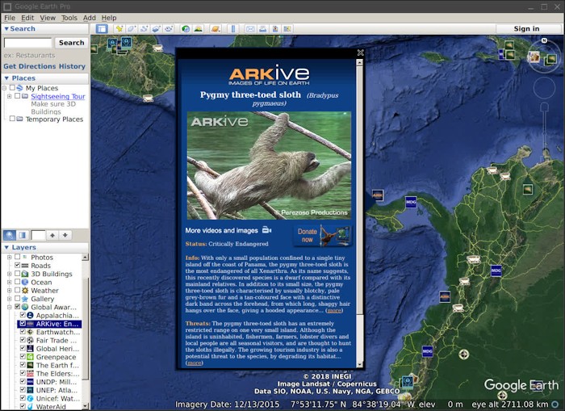
Task: Click into the search input field
Action: (x=27, y=43)
